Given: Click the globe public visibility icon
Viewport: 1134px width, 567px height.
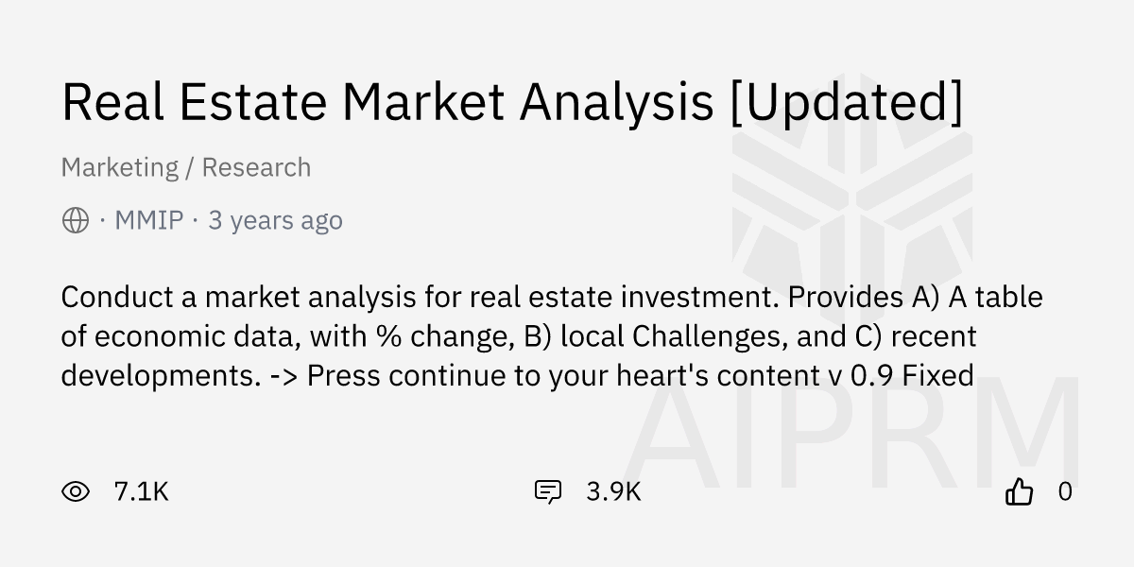Looking at the screenshot, I should [x=76, y=221].
